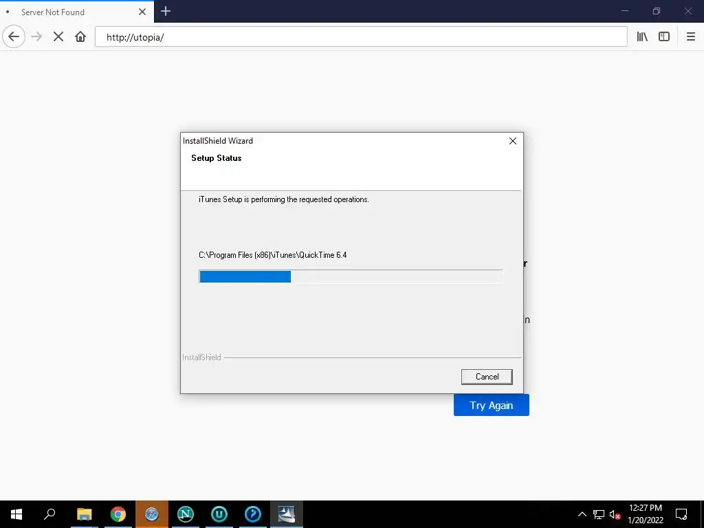Click the 'iTunes Setup is performing' message
This screenshot has height=528, width=704.
(284, 199)
